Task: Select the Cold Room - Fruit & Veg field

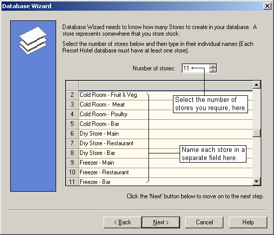Action: 166,95
